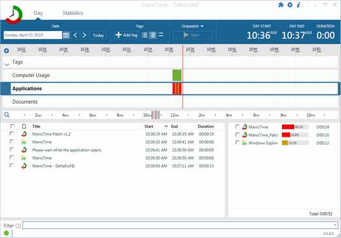Screen dimensions: 341x238
Task: Select the Documents timeline row
Action: pyautogui.click(x=170, y=102)
